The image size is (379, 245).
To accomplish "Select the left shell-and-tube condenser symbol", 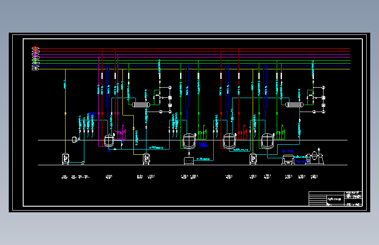I will point(141,105).
